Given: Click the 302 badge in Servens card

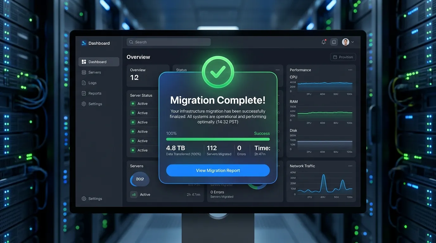Looking at the screenshot, I should coord(140,179).
